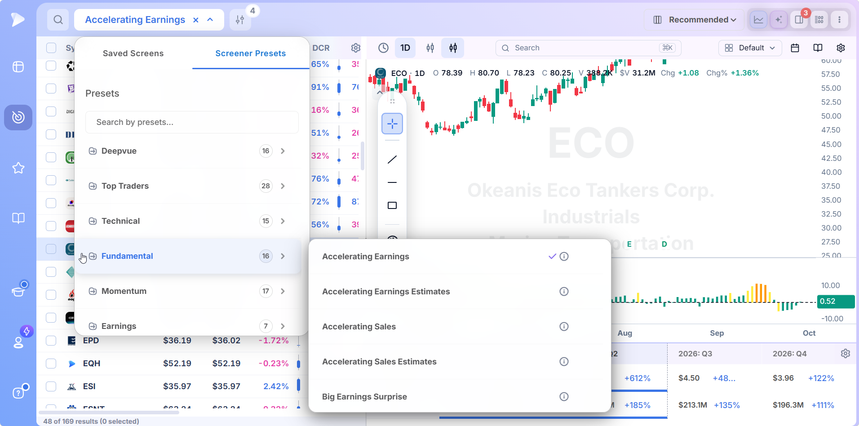
Task: Expand the Deepvue preset group
Action: [188, 151]
